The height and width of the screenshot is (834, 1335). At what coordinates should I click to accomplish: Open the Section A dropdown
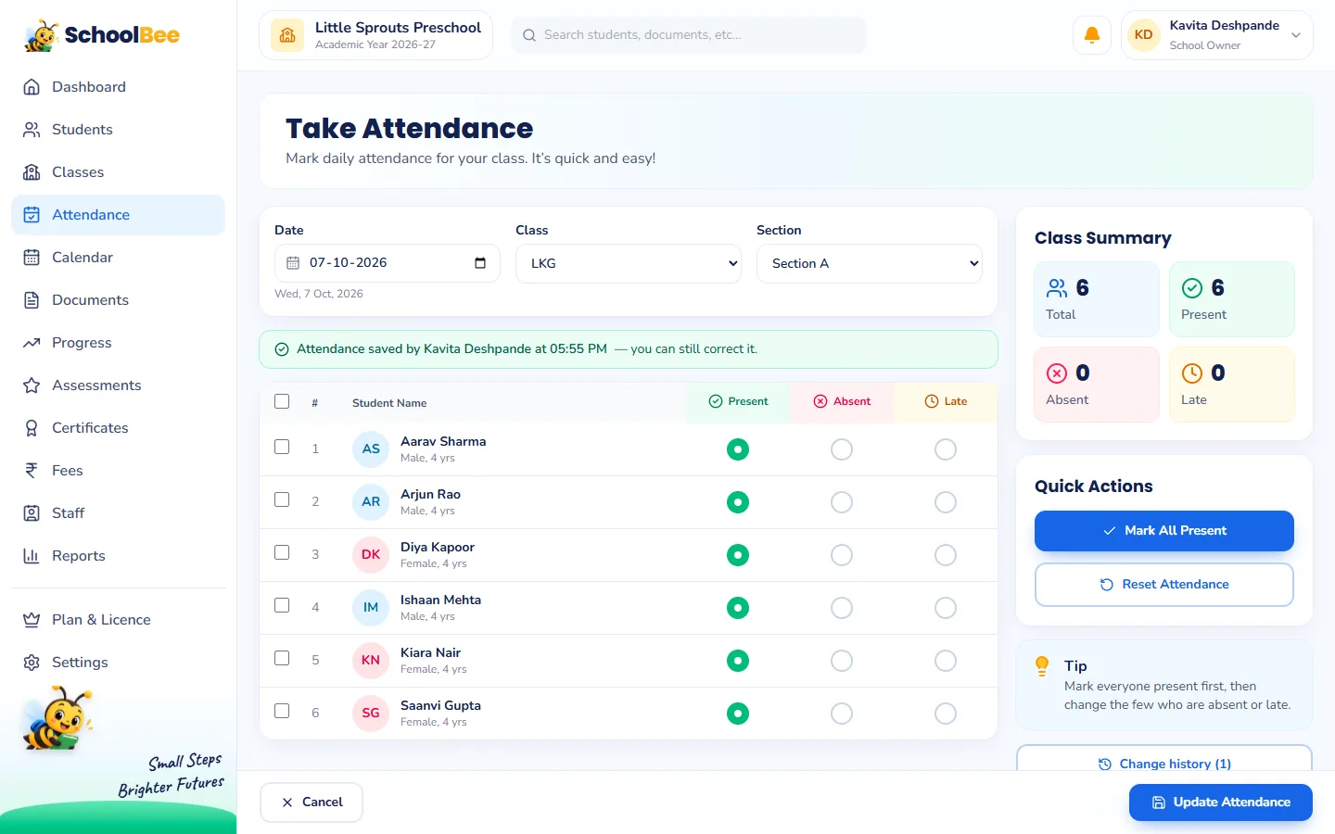tap(870, 263)
